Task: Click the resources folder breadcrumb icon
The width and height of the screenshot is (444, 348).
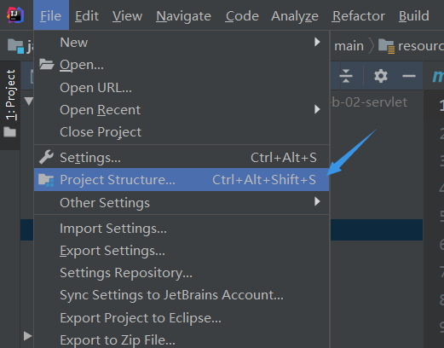Action: point(386,46)
